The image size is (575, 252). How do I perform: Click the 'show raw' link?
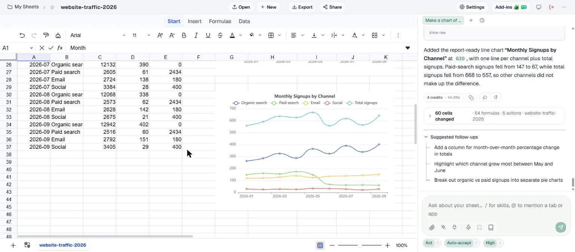(437, 33)
